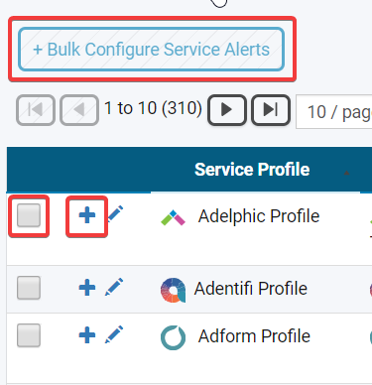Go to the next page of results
372x385 pixels.
[227, 110]
